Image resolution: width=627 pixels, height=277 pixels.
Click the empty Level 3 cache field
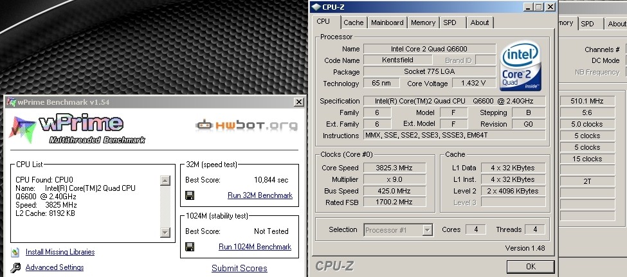point(513,202)
